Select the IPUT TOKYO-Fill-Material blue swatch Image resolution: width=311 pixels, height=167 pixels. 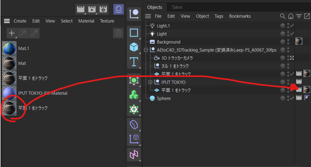click(9, 93)
